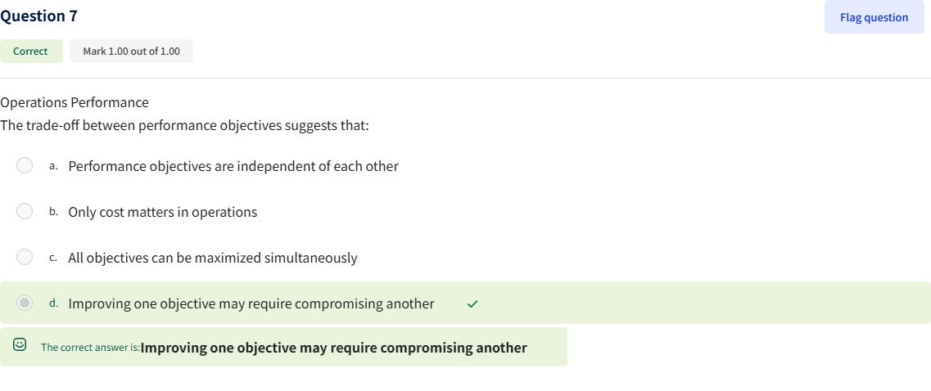The width and height of the screenshot is (931, 391).
Task: Choose "Performance objectives are independent of each other" text
Action: coord(233,166)
